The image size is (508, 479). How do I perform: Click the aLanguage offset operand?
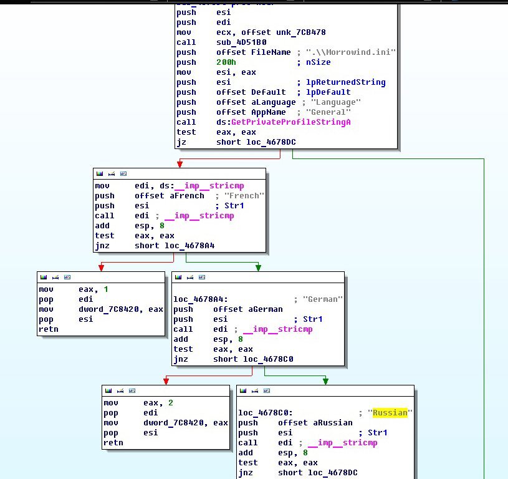point(261,102)
